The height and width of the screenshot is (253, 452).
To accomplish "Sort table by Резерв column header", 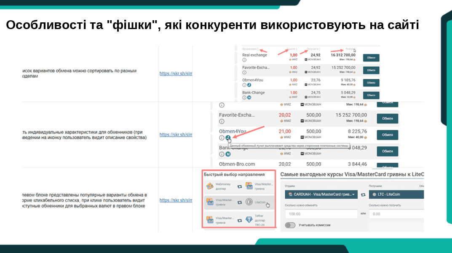I will pos(350,49).
